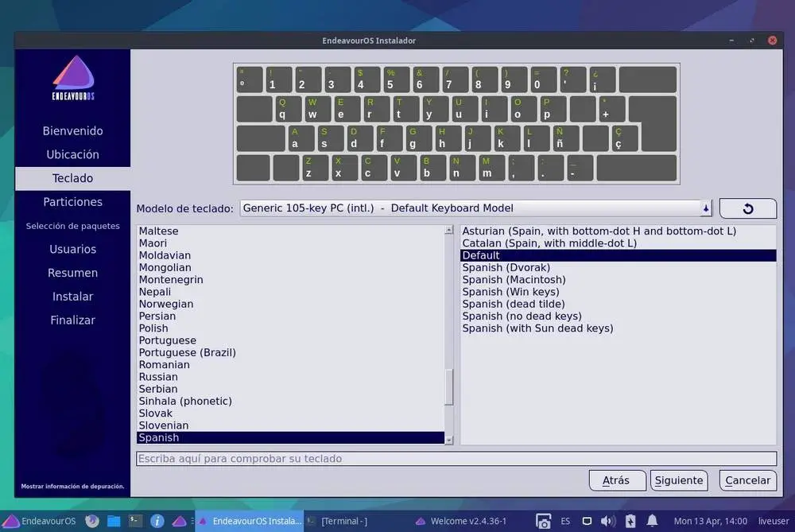Select Polish in the language list
This screenshot has width=795, height=532.
click(290, 328)
